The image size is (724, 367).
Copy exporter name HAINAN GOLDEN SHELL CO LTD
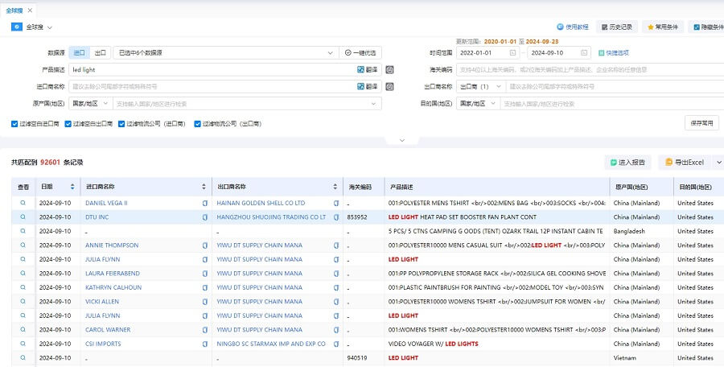point(336,203)
